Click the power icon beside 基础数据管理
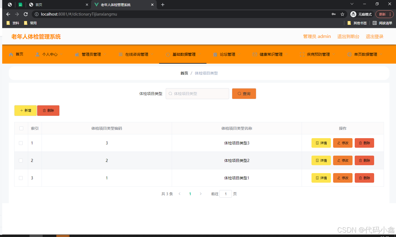Image resolution: width=396 pixels, height=237 pixels. click(168, 54)
